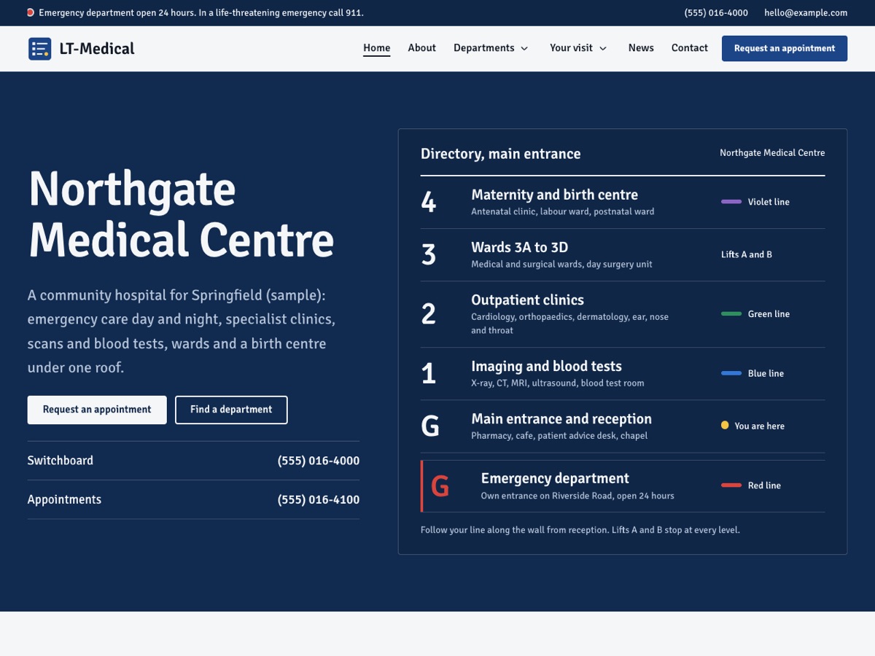Expand the Your visit chevron
Screen dimensions: 875x656
[x=603, y=49]
